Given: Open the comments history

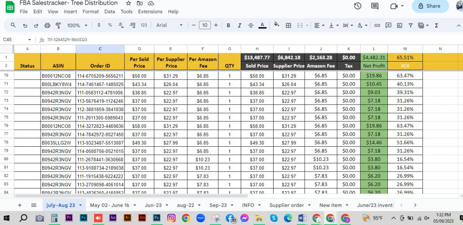Looking at the screenshot, I should pos(375,6).
